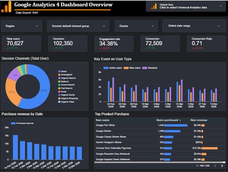Click the 24 Feb 2026 sessions bar
228x172 pixels.
(x=113, y=89)
